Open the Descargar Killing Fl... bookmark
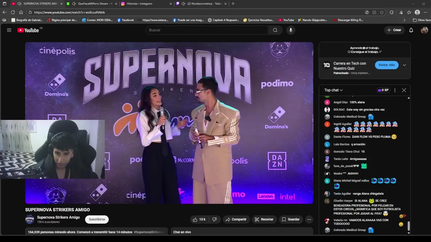Viewport: 431px width, 242px height. [348, 20]
